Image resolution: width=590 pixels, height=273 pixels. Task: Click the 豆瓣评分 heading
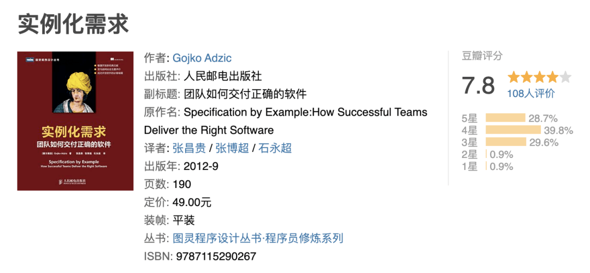pyautogui.click(x=482, y=56)
